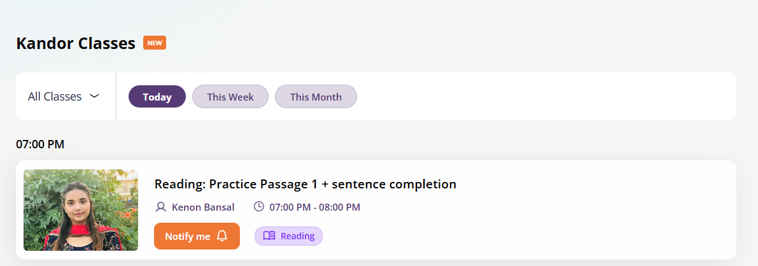Click the person icon beside Kenon Bansal
This screenshot has height=266, width=758.
tap(160, 207)
